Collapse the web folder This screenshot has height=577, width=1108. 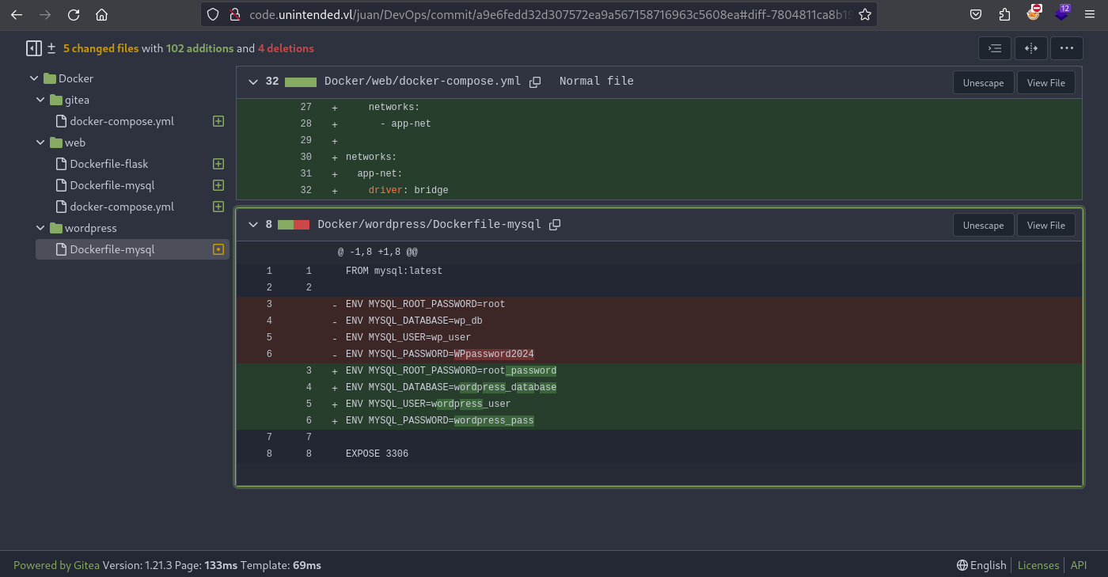(40, 142)
